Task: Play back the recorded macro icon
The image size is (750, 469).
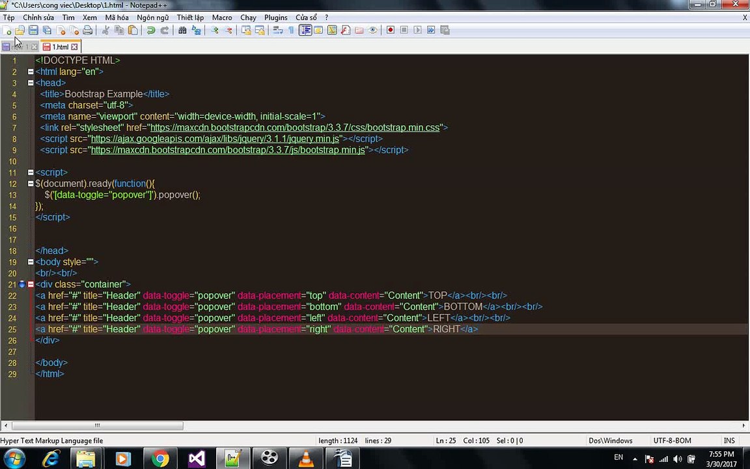Action: coord(417,30)
